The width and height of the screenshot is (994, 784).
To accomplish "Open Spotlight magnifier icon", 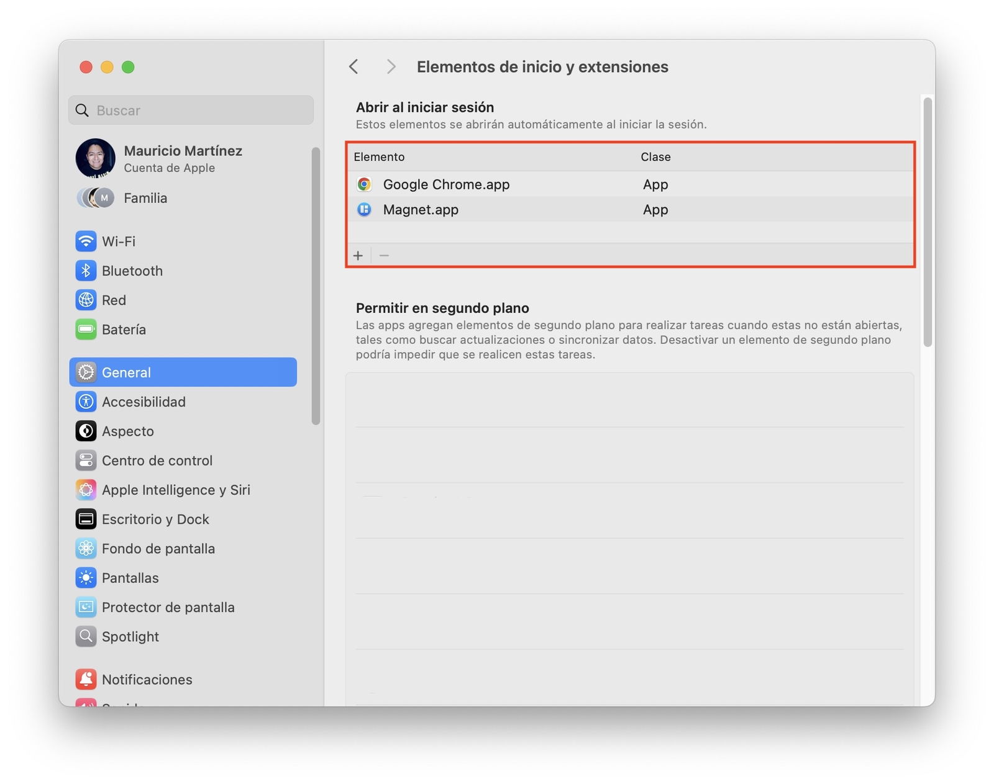I will [86, 636].
